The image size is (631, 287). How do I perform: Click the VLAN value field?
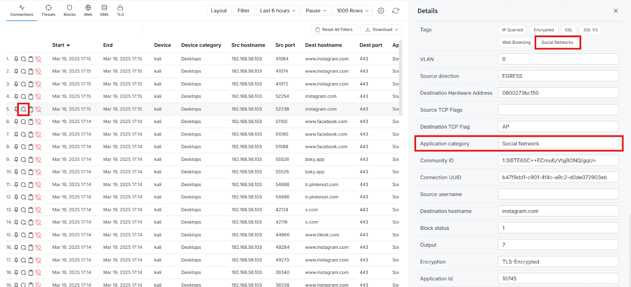(x=558, y=59)
